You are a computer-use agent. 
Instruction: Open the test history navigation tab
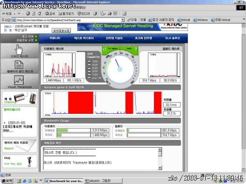84,38
